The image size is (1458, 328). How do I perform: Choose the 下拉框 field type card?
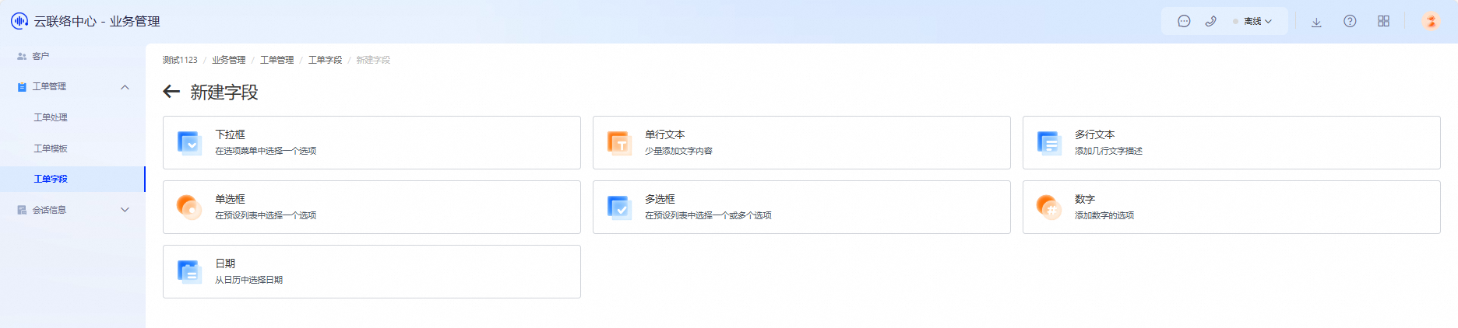click(372, 142)
